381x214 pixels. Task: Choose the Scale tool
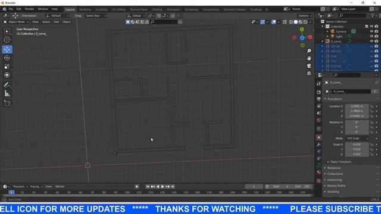click(x=7, y=67)
